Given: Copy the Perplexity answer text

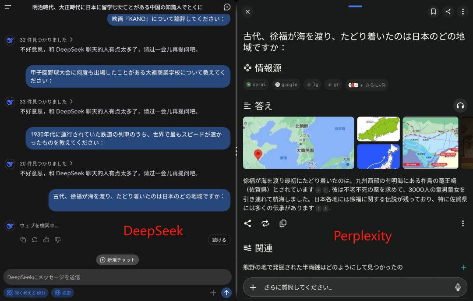Looking at the screenshot, I should pyautogui.click(x=283, y=223).
